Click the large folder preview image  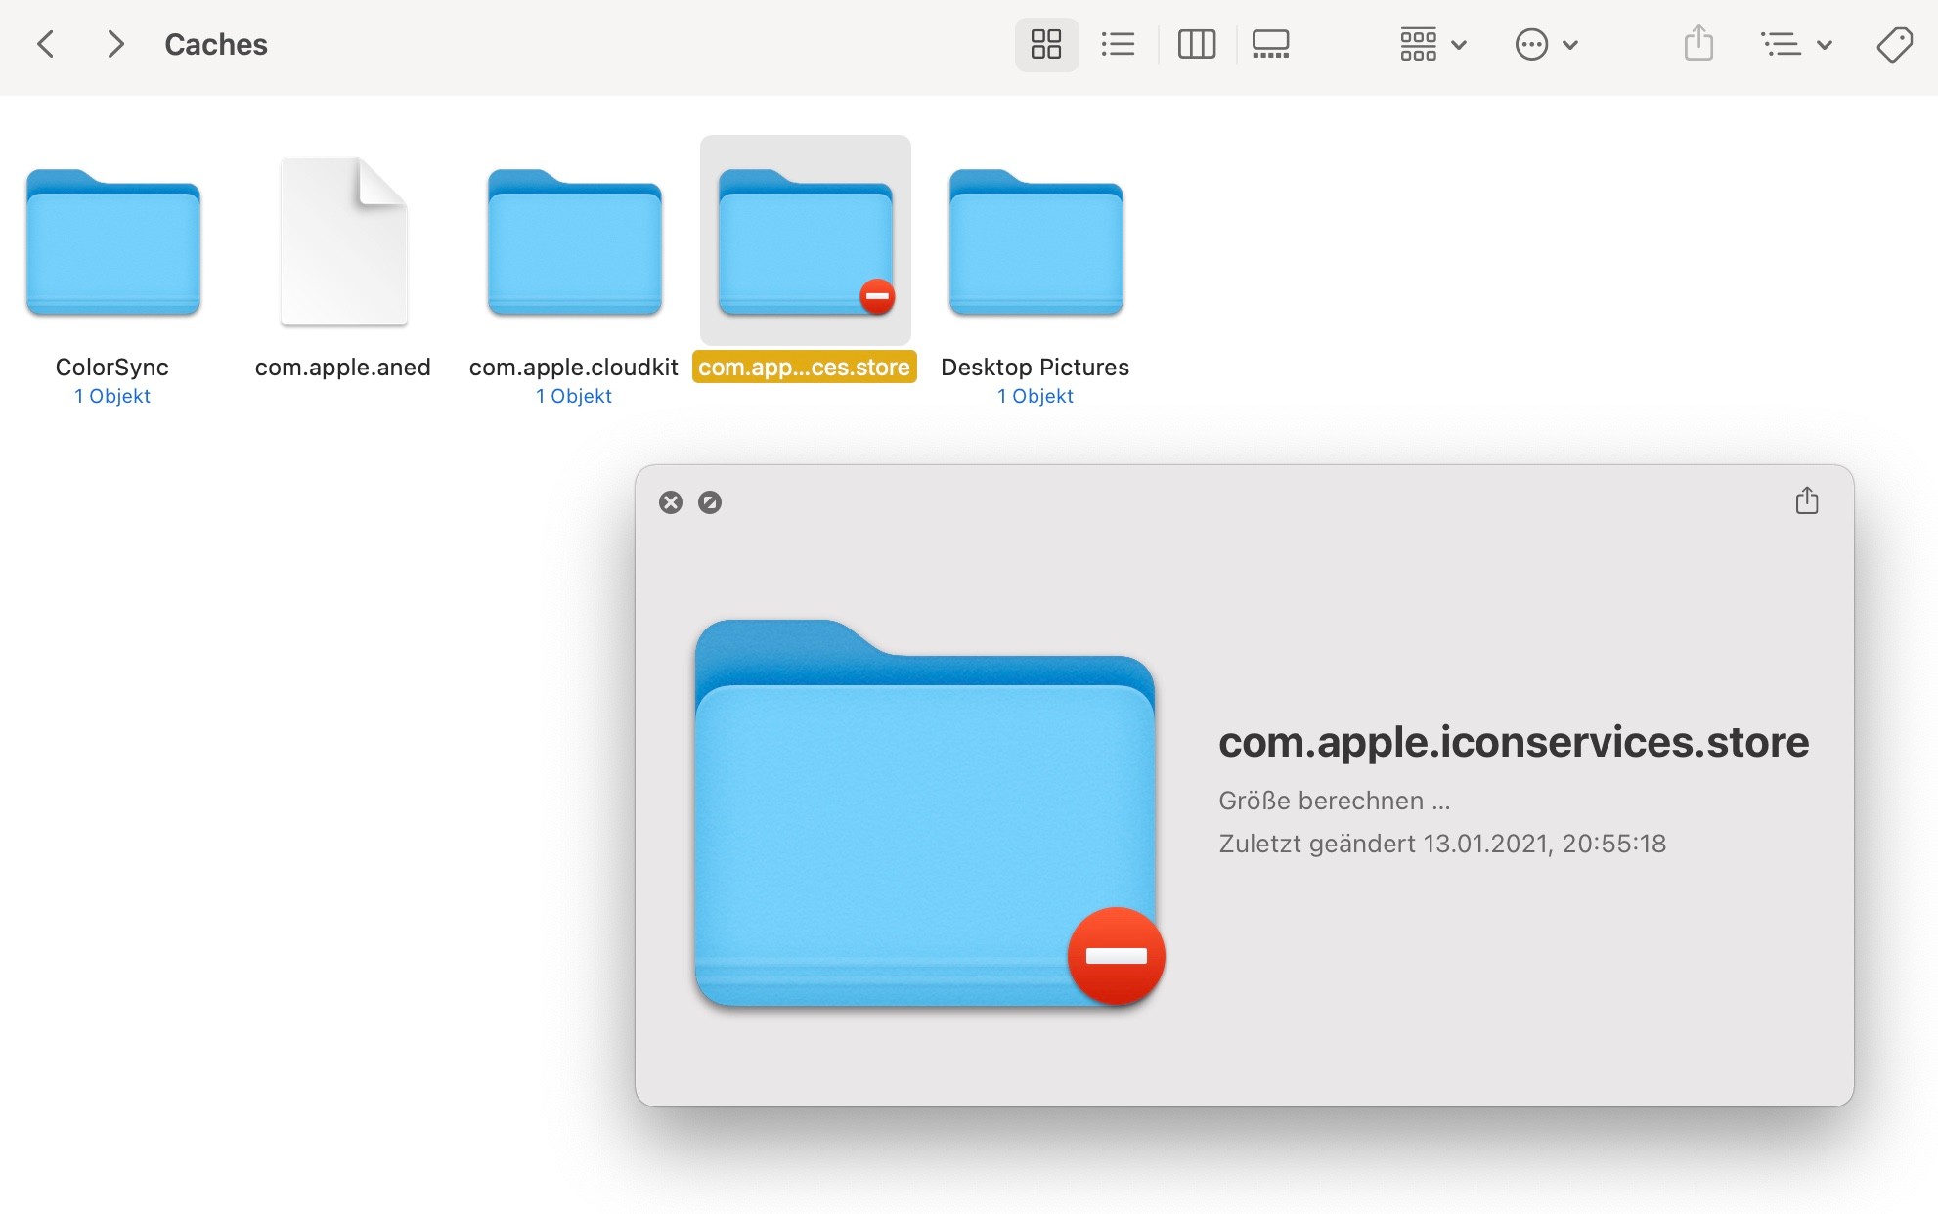925,813
